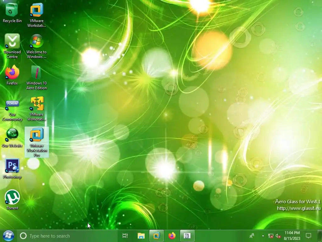Switch to the gray window taskbar button
Image resolution: width=322 pixels, height=242 pixels.
click(187, 236)
